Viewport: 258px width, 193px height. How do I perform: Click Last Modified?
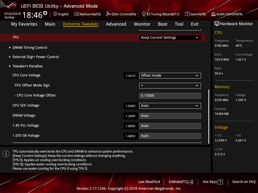point(149,182)
